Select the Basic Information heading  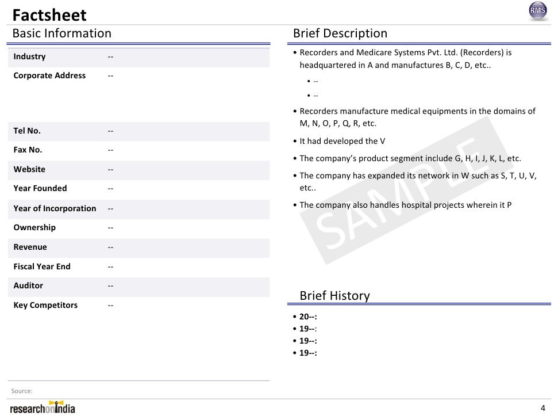[62, 33]
